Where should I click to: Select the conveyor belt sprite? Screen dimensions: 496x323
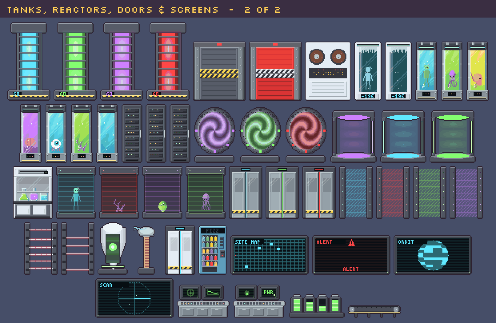click(374, 311)
